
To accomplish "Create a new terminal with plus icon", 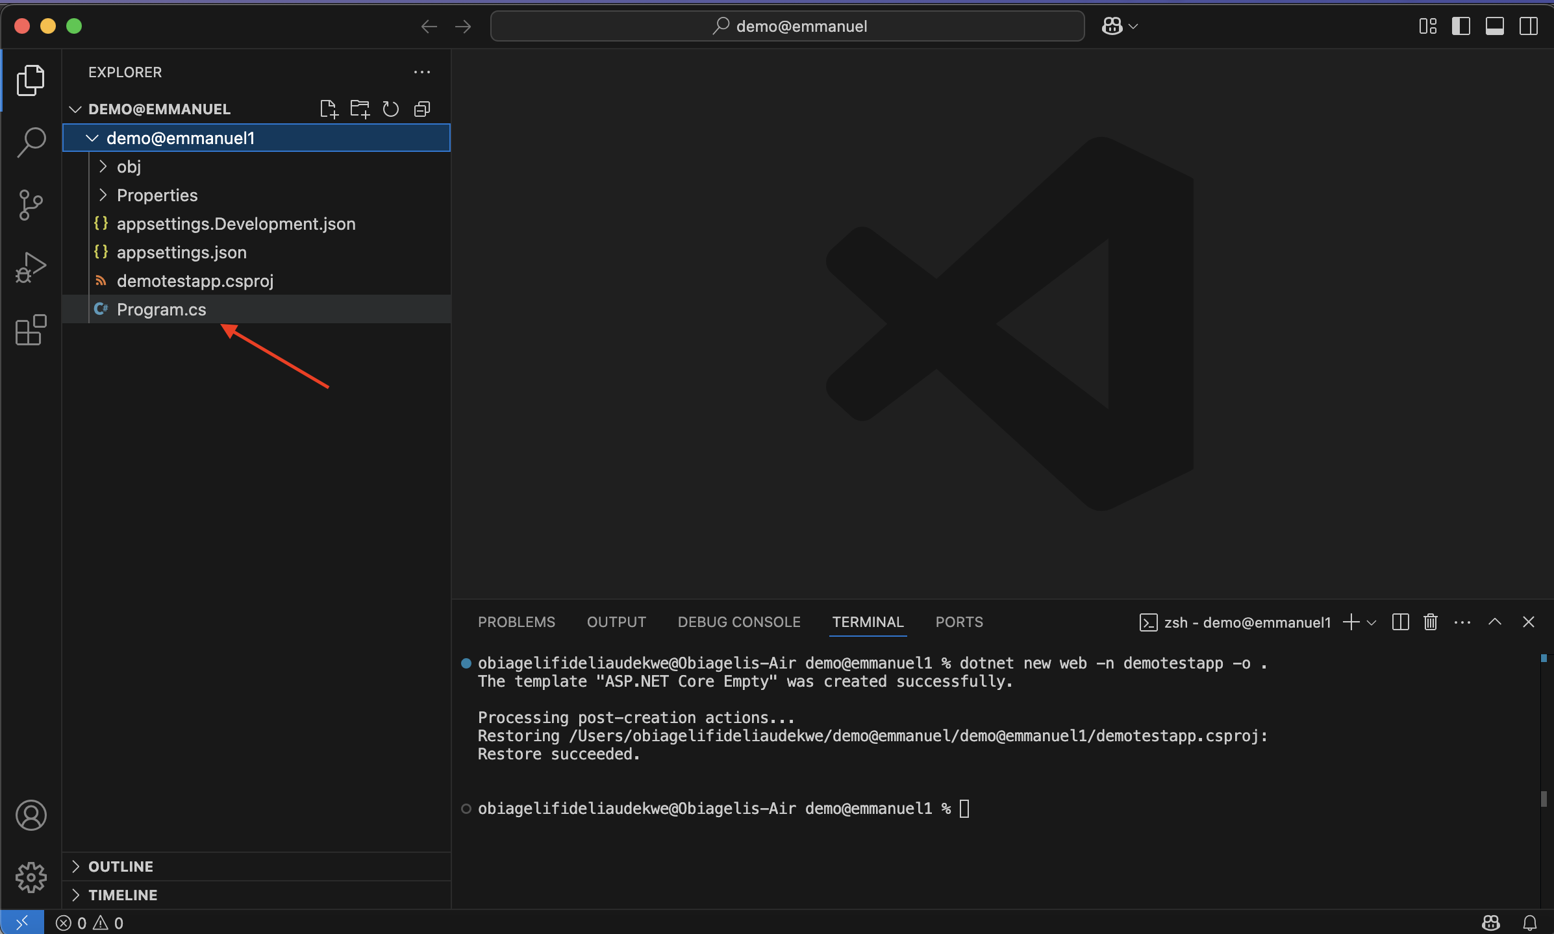I will coord(1351,622).
